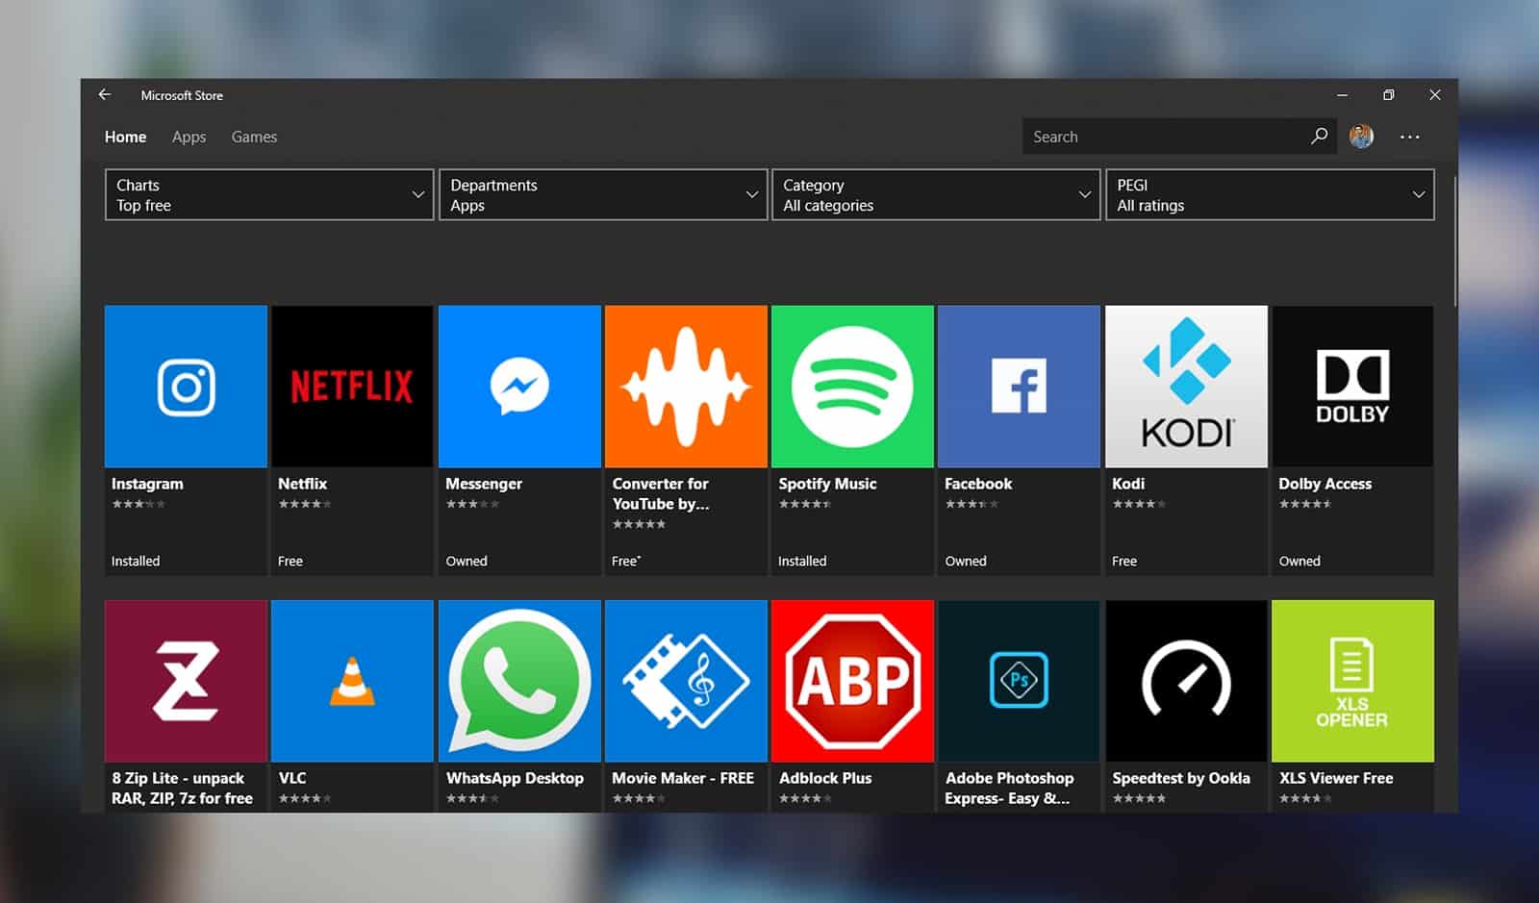The height and width of the screenshot is (903, 1539).
Task: Open the Messenger app icon
Action: pos(519,387)
